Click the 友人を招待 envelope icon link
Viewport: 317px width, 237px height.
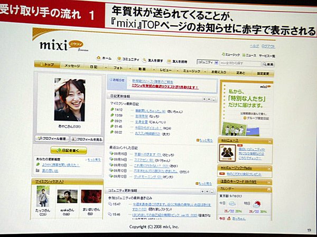[x=178, y=61]
